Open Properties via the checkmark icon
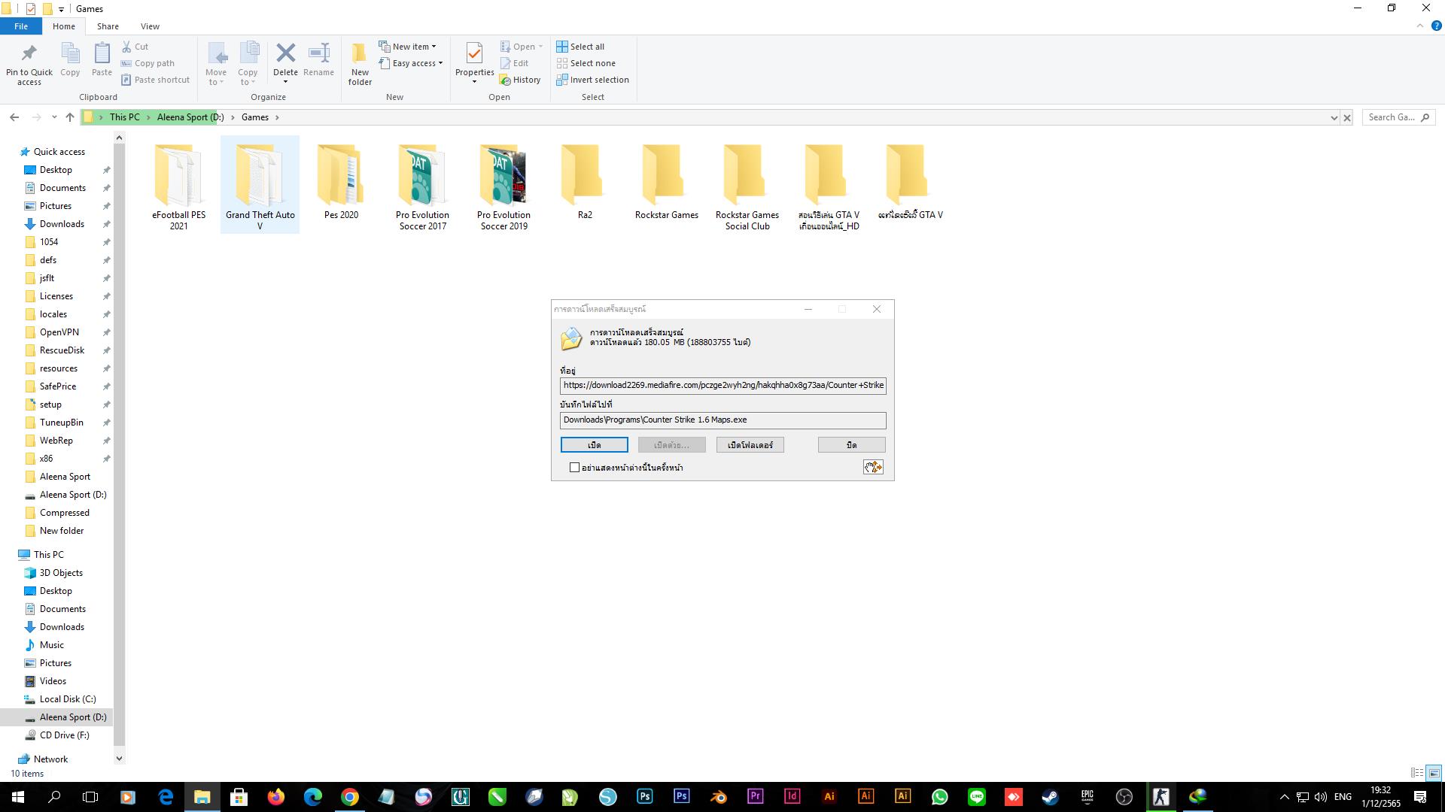This screenshot has height=812, width=1445. 474,54
